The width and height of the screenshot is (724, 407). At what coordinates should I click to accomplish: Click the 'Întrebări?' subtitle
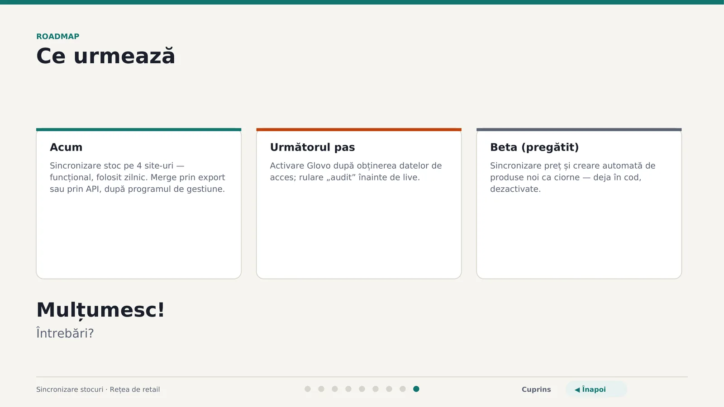(x=65, y=333)
